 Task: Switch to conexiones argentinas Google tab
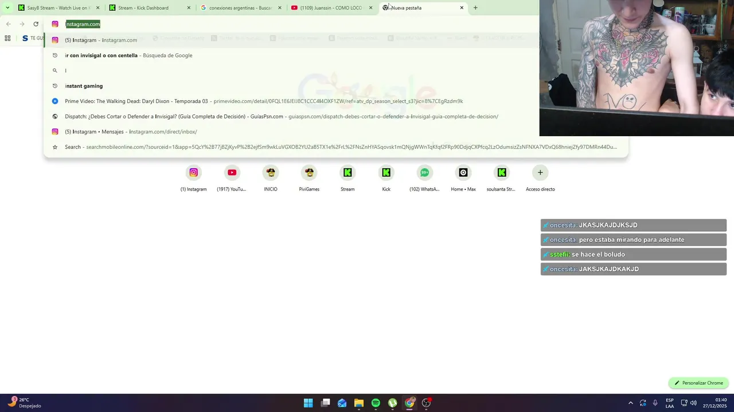(241, 7)
